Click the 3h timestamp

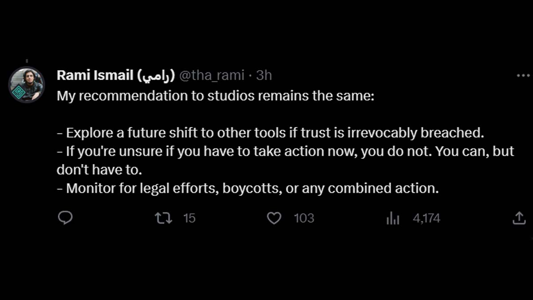(x=264, y=76)
